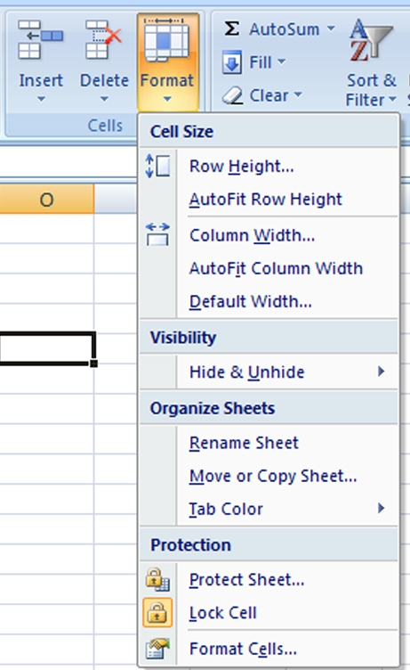Expand the AutoSum dropdown arrow
The height and width of the screenshot is (670, 410).
click(x=331, y=29)
